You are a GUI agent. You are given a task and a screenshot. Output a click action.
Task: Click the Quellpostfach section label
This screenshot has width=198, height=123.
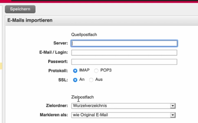tap(84, 35)
